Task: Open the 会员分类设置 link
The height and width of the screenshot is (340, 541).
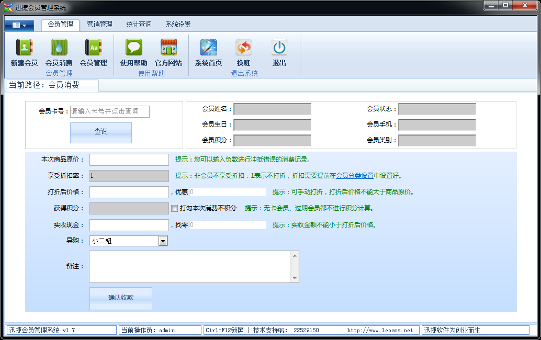Action: click(x=355, y=176)
